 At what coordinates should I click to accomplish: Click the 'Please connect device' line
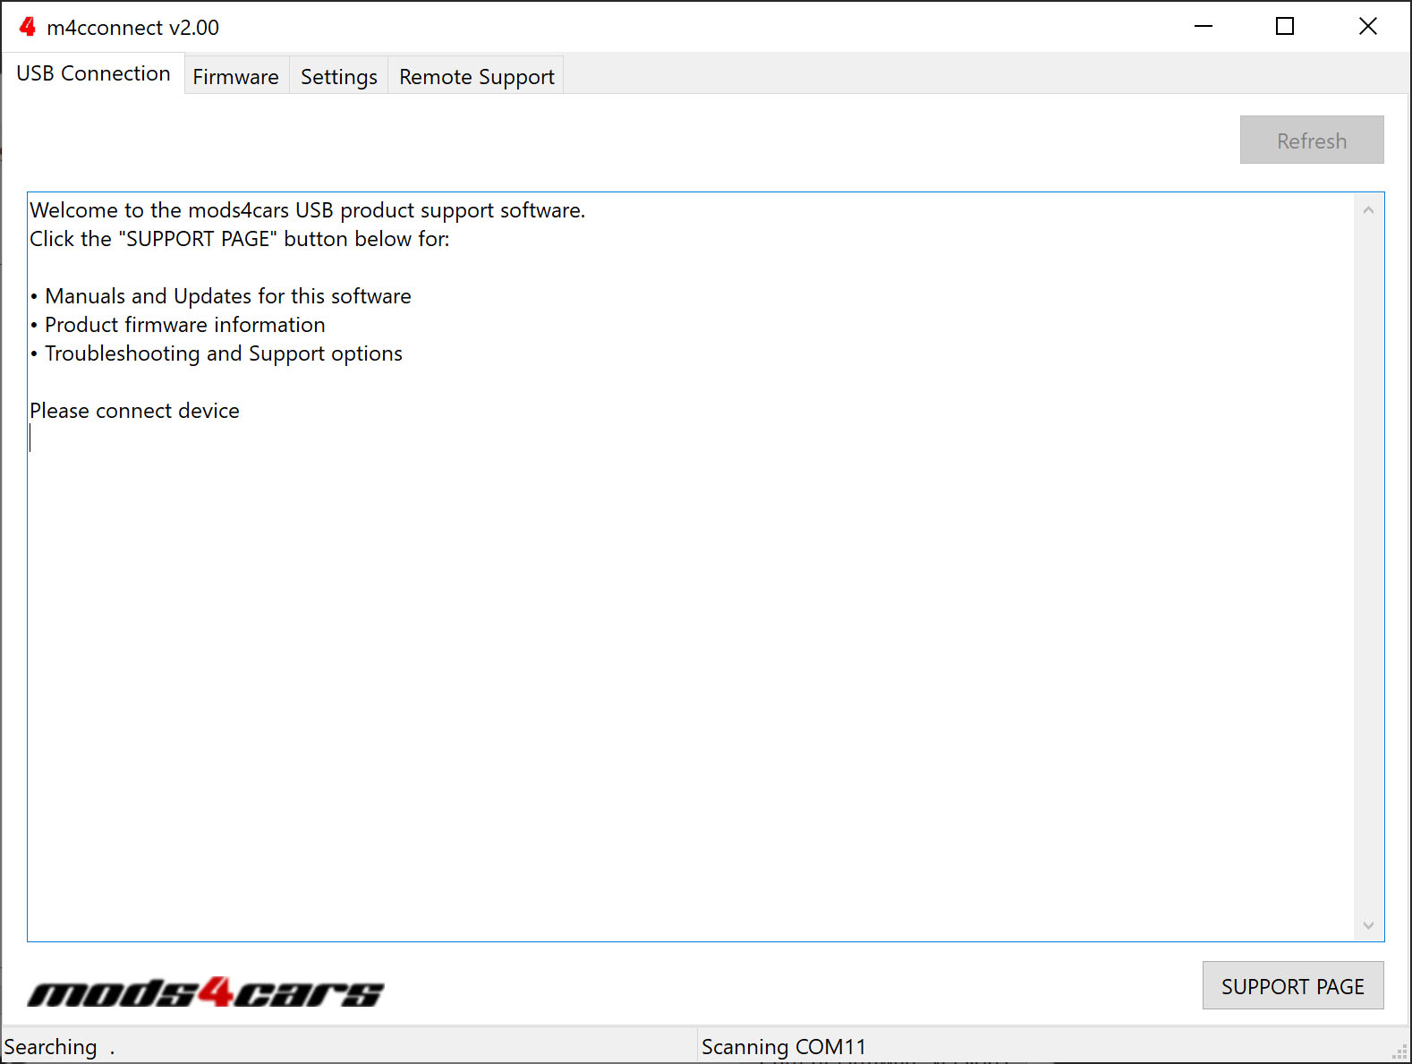coord(134,411)
